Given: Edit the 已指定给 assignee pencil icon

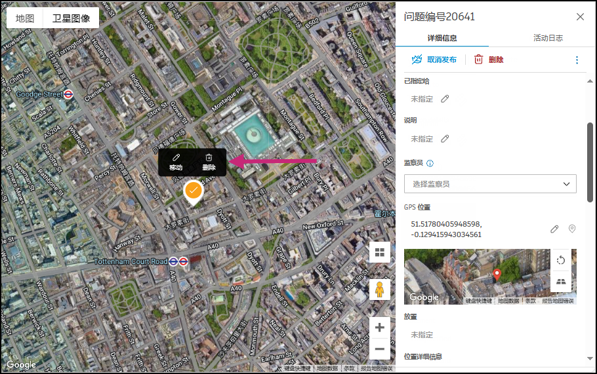Looking at the screenshot, I should tap(445, 99).
